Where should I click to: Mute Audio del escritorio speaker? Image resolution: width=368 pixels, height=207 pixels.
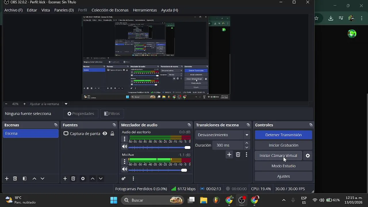pyautogui.click(x=124, y=147)
